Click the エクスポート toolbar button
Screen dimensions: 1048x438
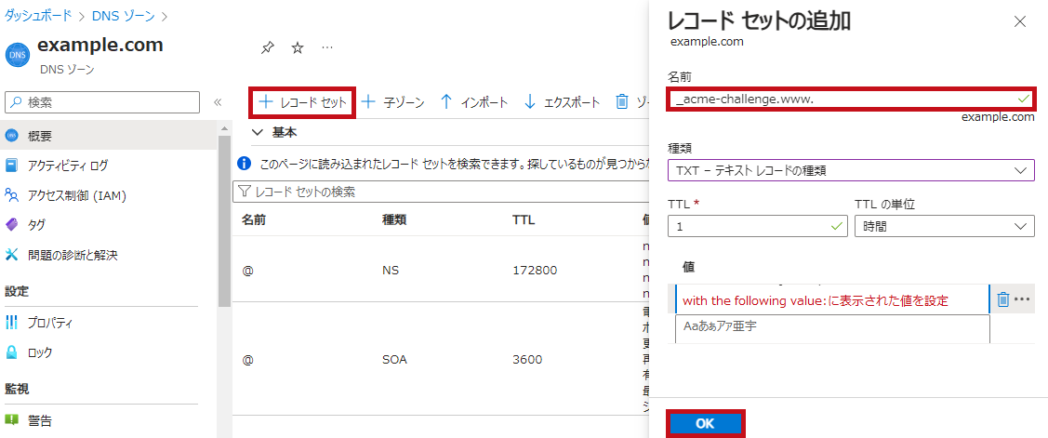coord(562,102)
